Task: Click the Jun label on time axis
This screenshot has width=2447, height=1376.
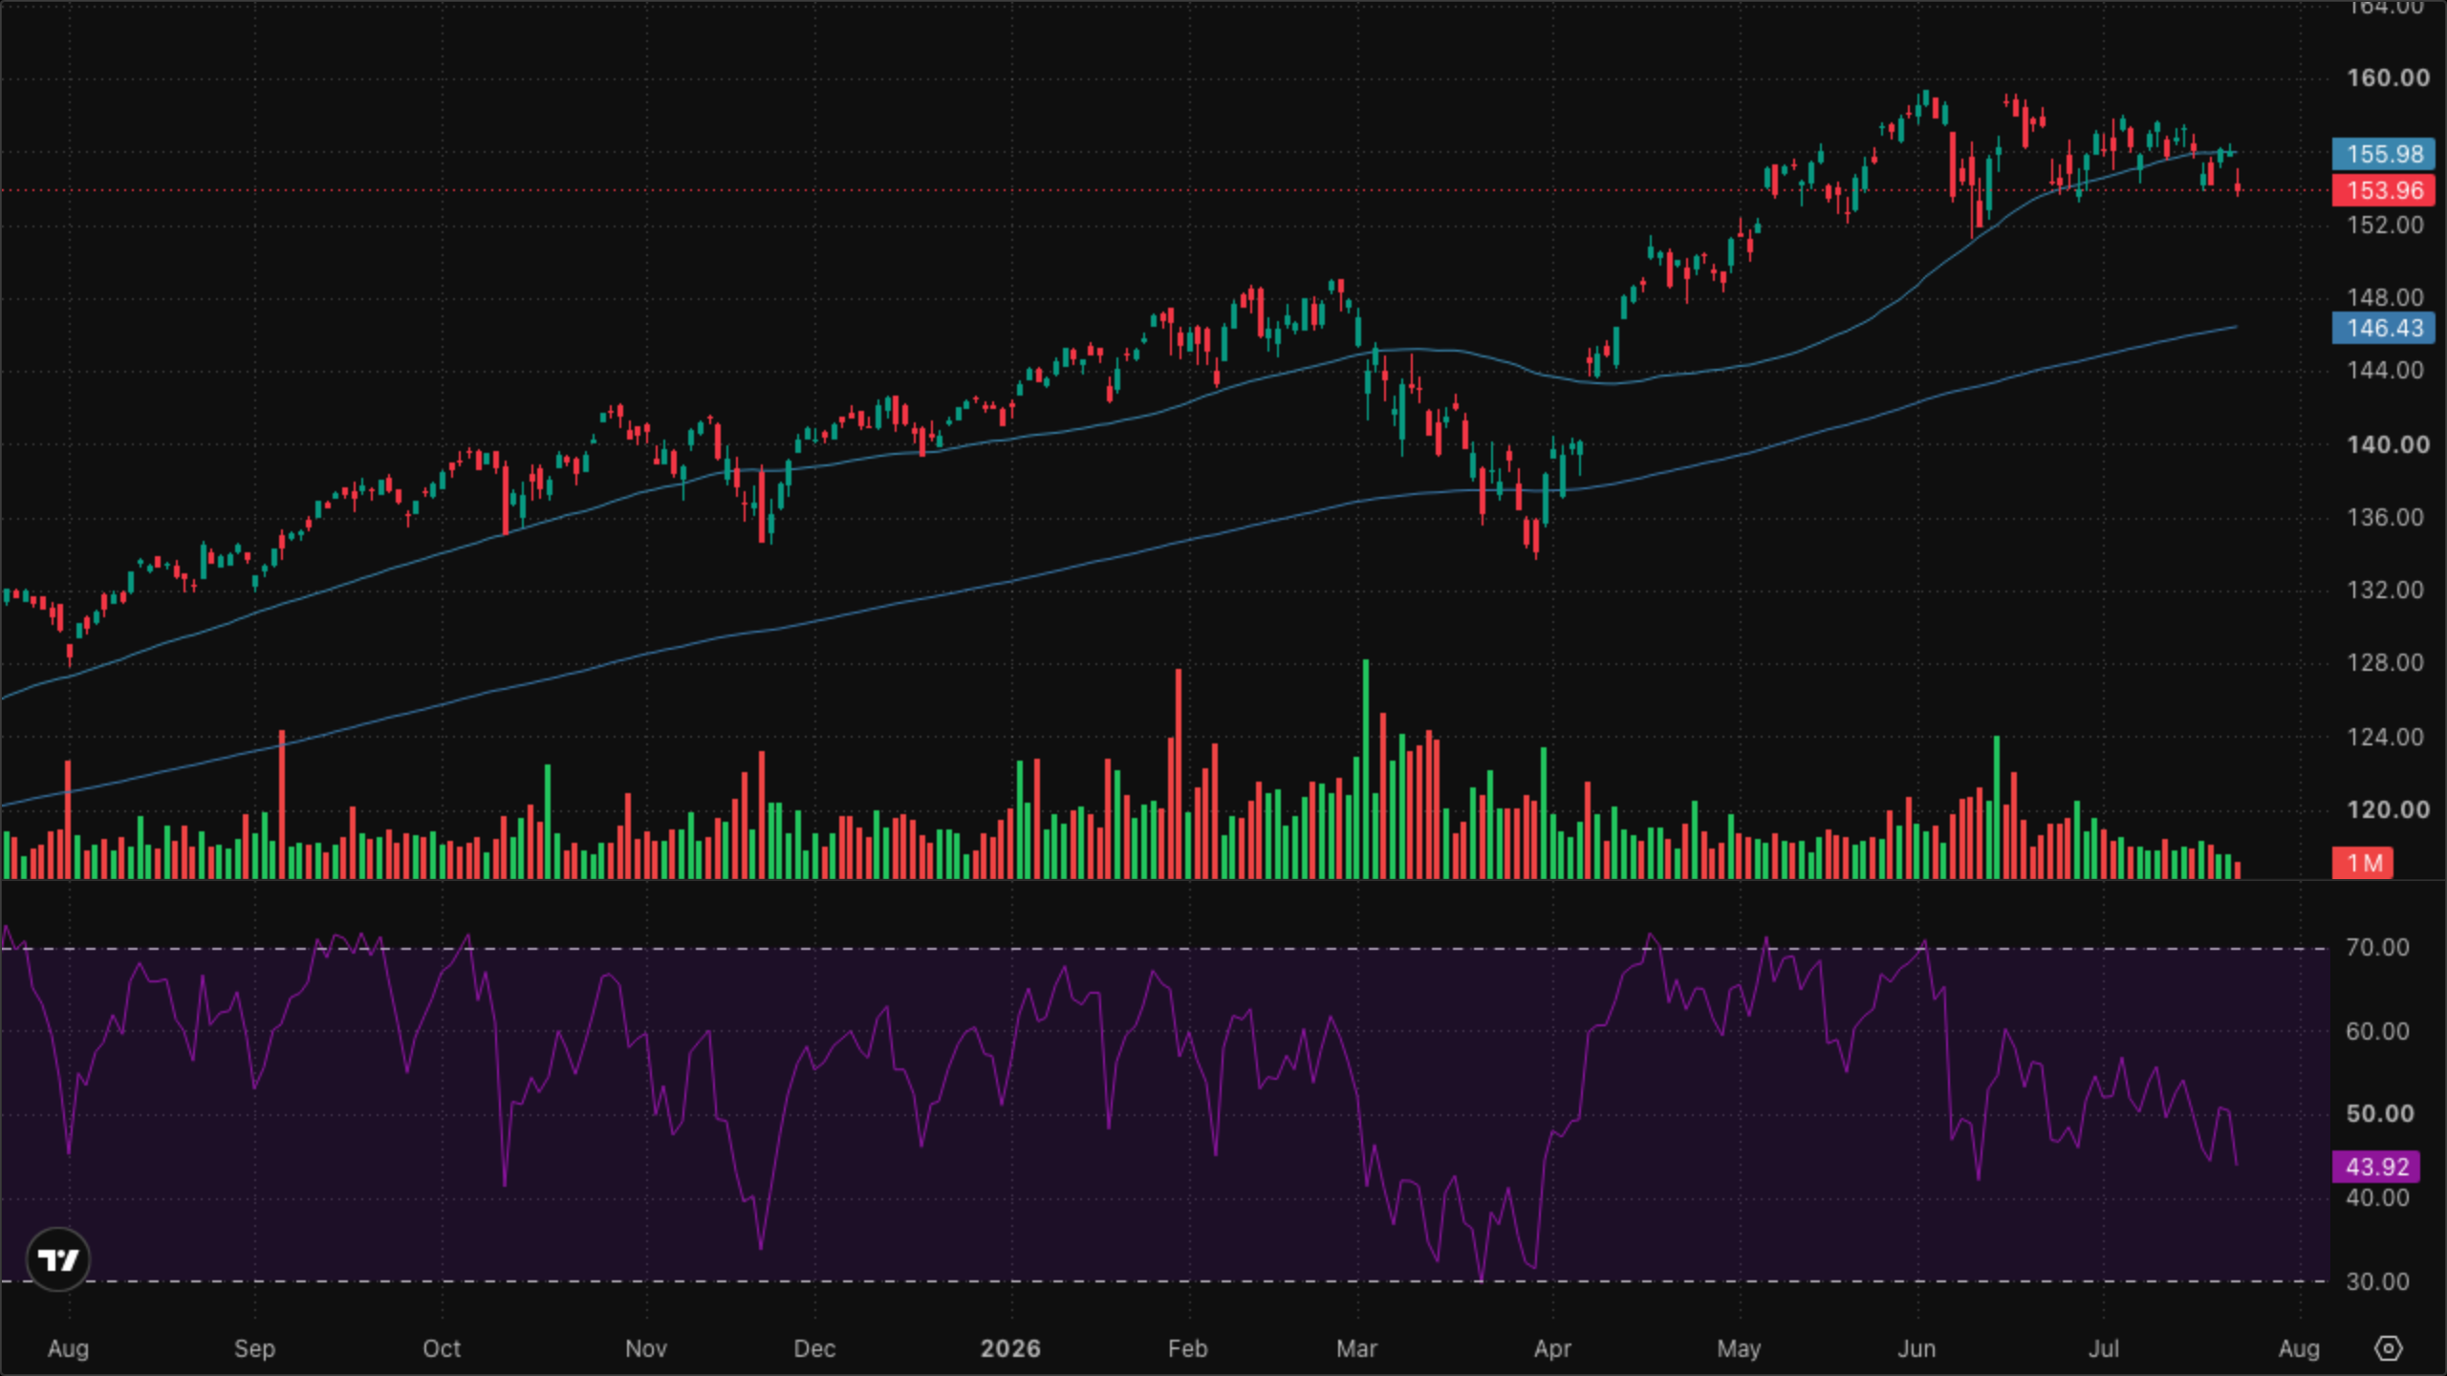Action: coord(1916,1349)
